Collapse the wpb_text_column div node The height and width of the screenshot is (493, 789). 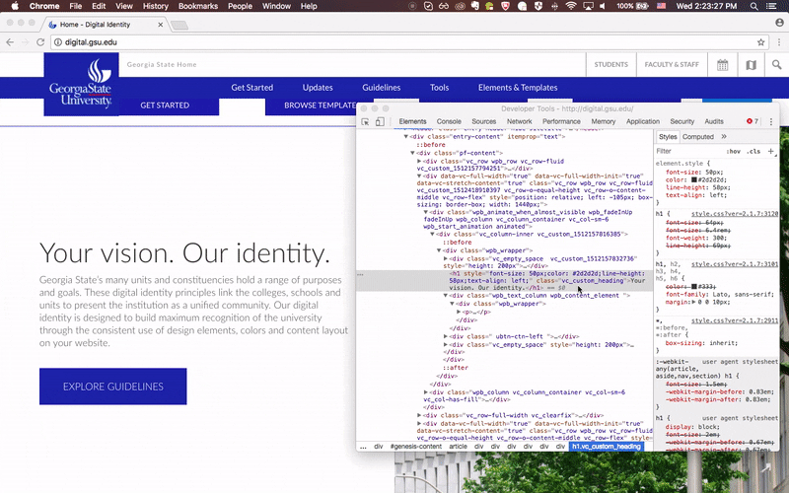(446, 295)
